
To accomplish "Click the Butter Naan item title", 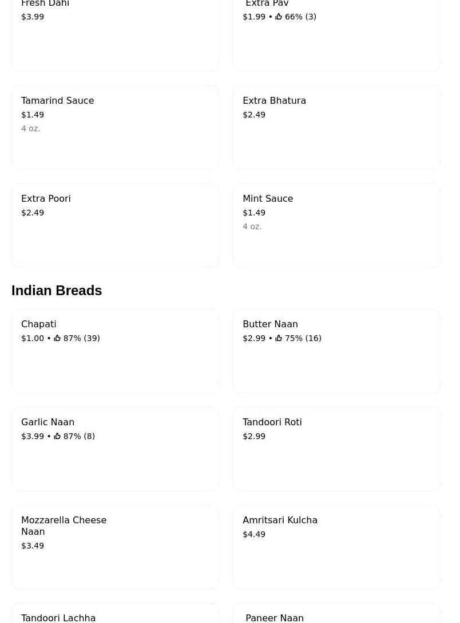I will pyautogui.click(x=270, y=324).
